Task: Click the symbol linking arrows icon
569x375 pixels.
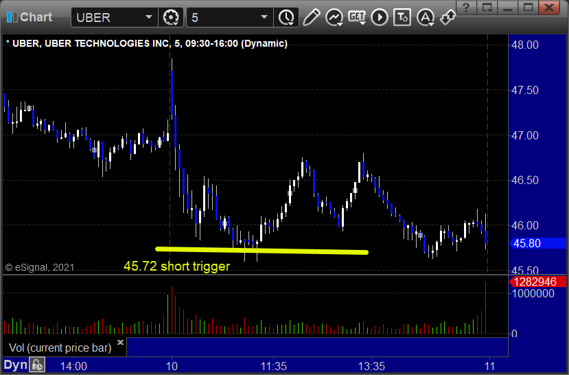Action: [448, 17]
